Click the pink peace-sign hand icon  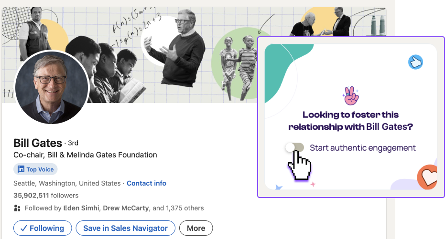(351, 96)
